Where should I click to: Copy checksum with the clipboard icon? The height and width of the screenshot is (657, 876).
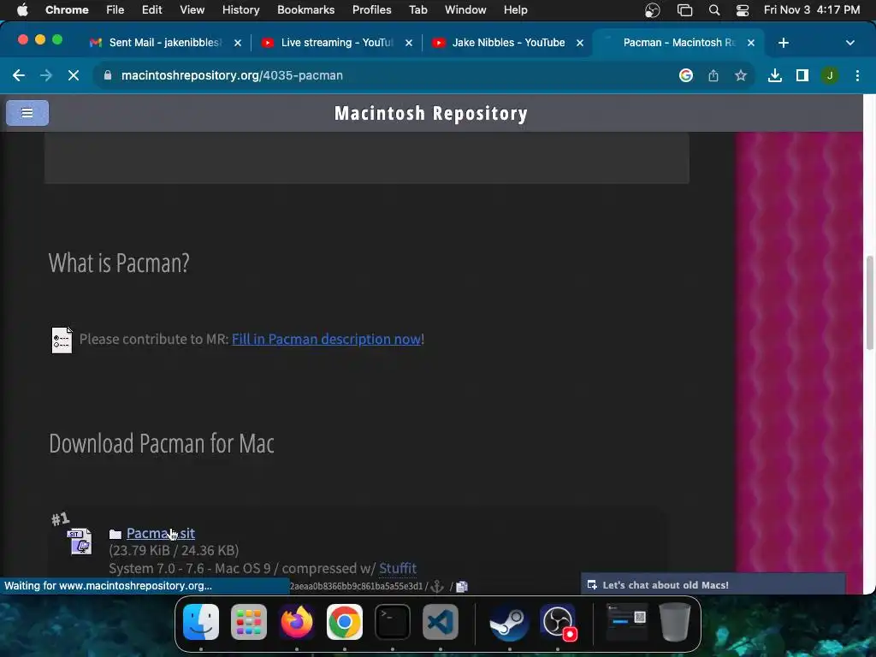coord(461,586)
